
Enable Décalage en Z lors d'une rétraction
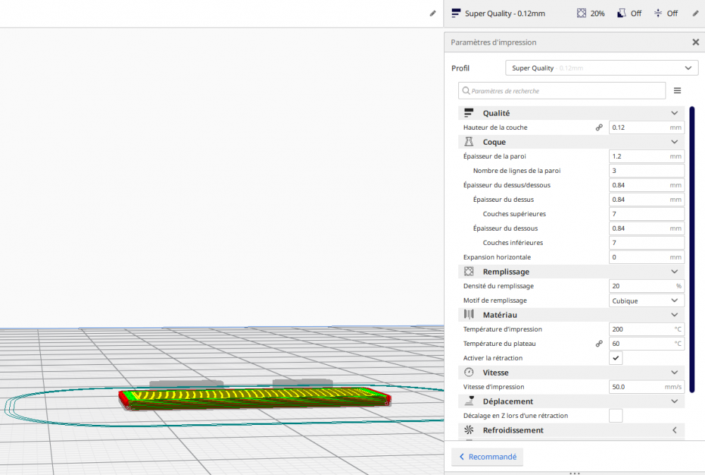616,416
